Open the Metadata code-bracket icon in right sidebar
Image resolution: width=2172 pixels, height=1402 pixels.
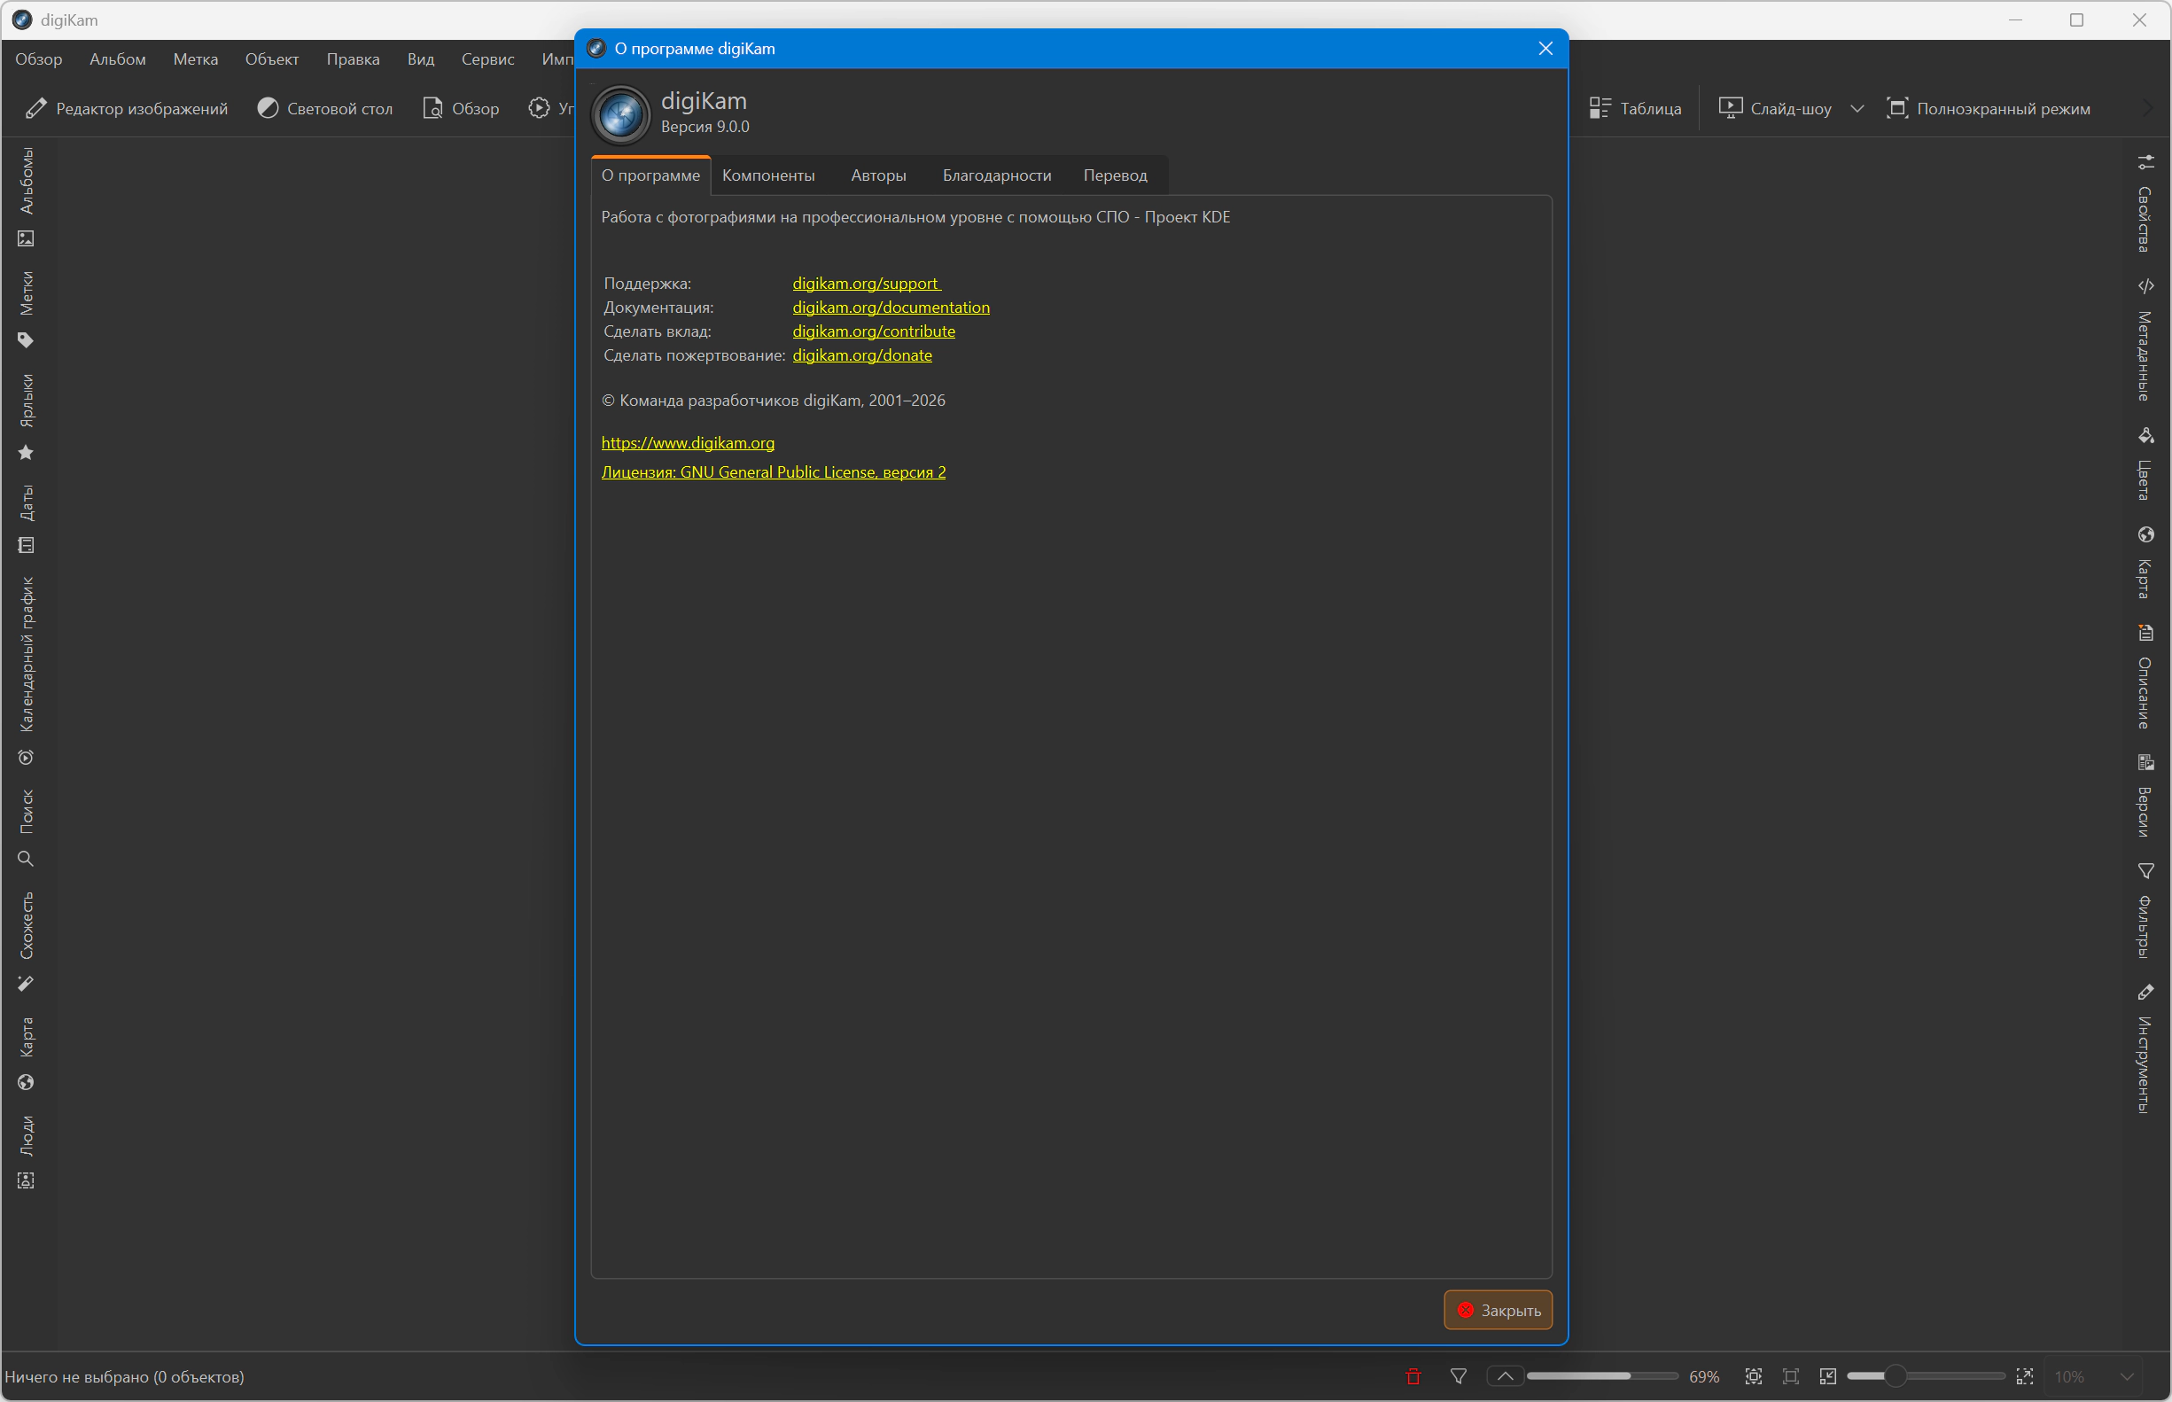(x=2145, y=286)
